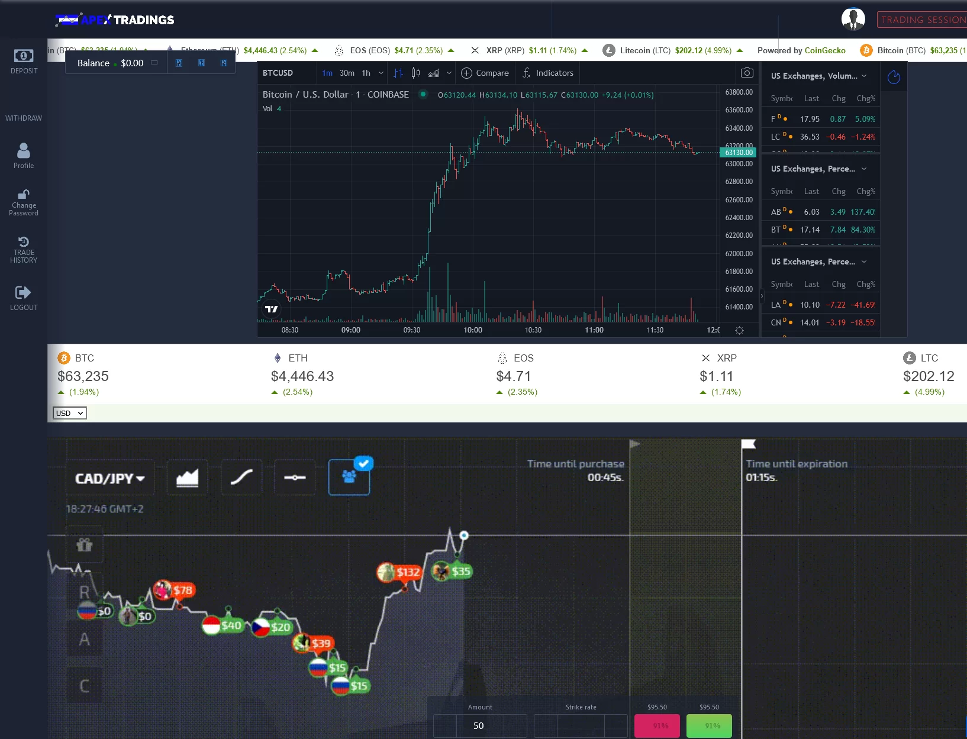Open the Profile page icon
Viewport: 967px width, 739px height.
[x=24, y=150]
